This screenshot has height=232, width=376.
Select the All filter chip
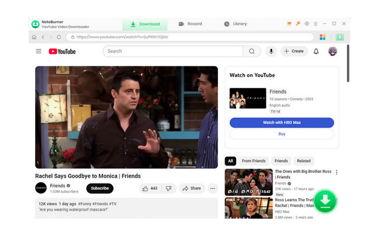coord(231,161)
